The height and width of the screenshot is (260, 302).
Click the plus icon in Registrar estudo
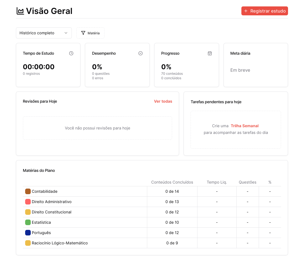coord(246,11)
